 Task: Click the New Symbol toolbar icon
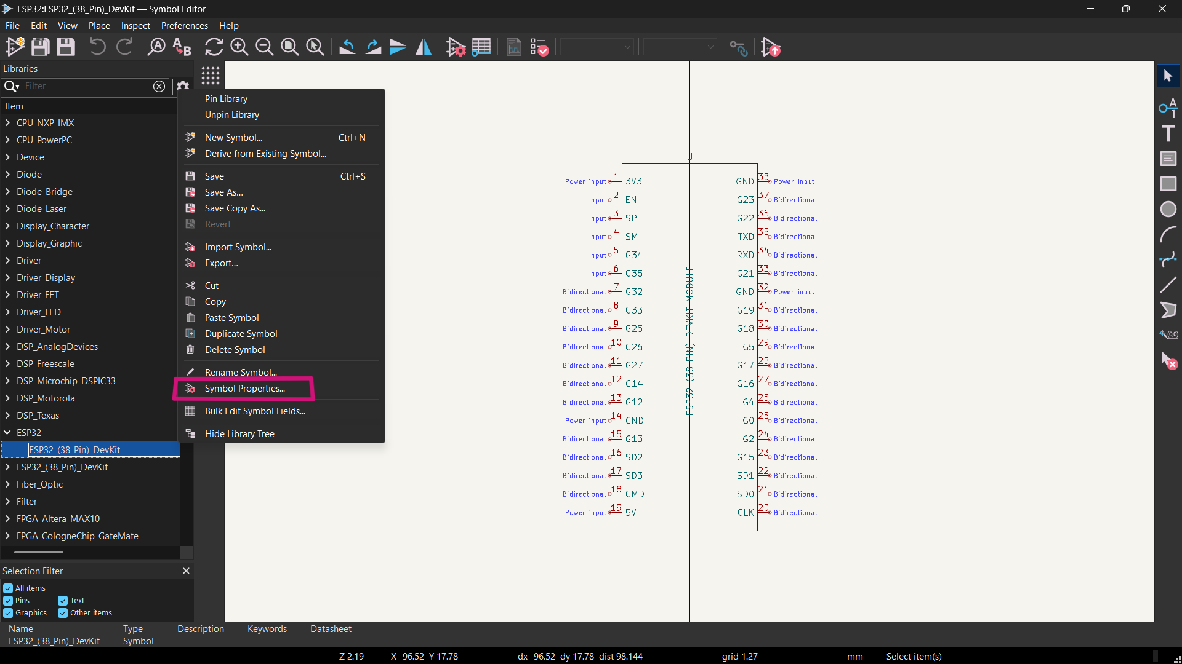click(x=15, y=47)
